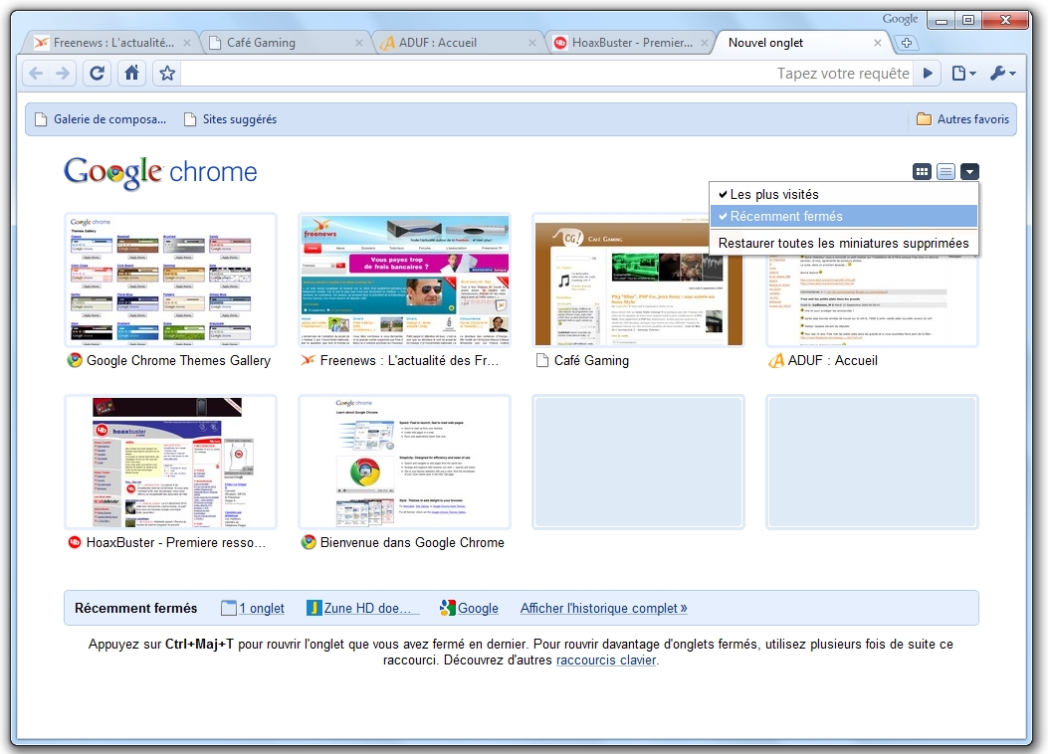The width and height of the screenshot is (1048, 754).
Task: Click the 'Freenews : L'actualité des Fr...' title
Action: pos(409,361)
